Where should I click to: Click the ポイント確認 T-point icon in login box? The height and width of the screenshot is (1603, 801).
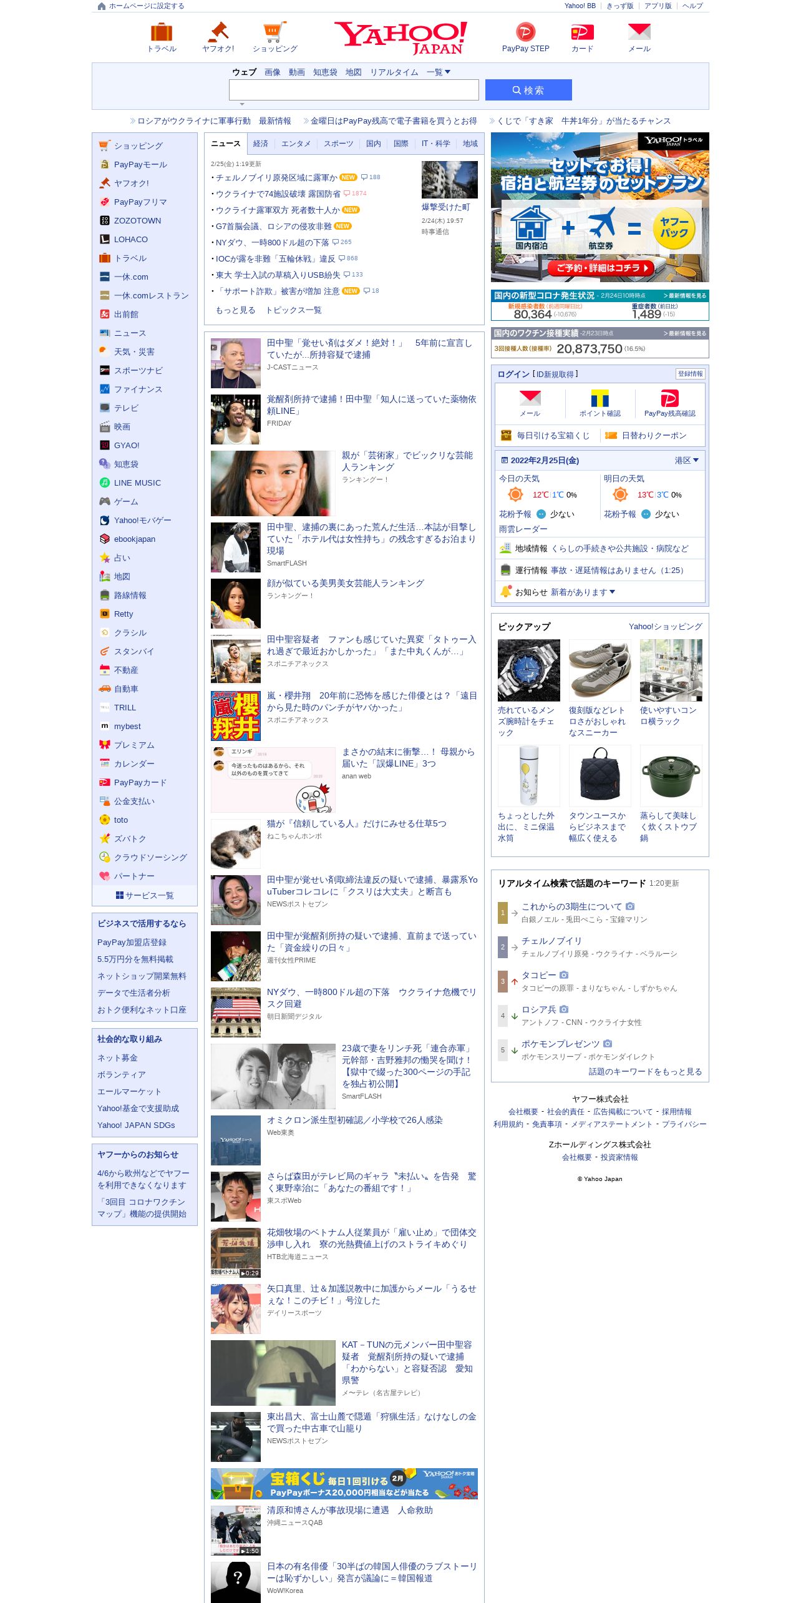click(600, 398)
